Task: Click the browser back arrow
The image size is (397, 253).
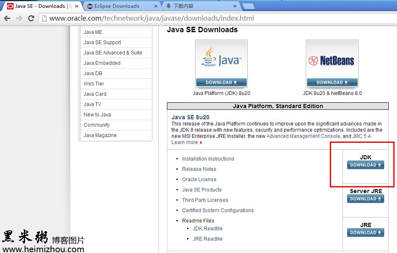Action: click(7, 18)
